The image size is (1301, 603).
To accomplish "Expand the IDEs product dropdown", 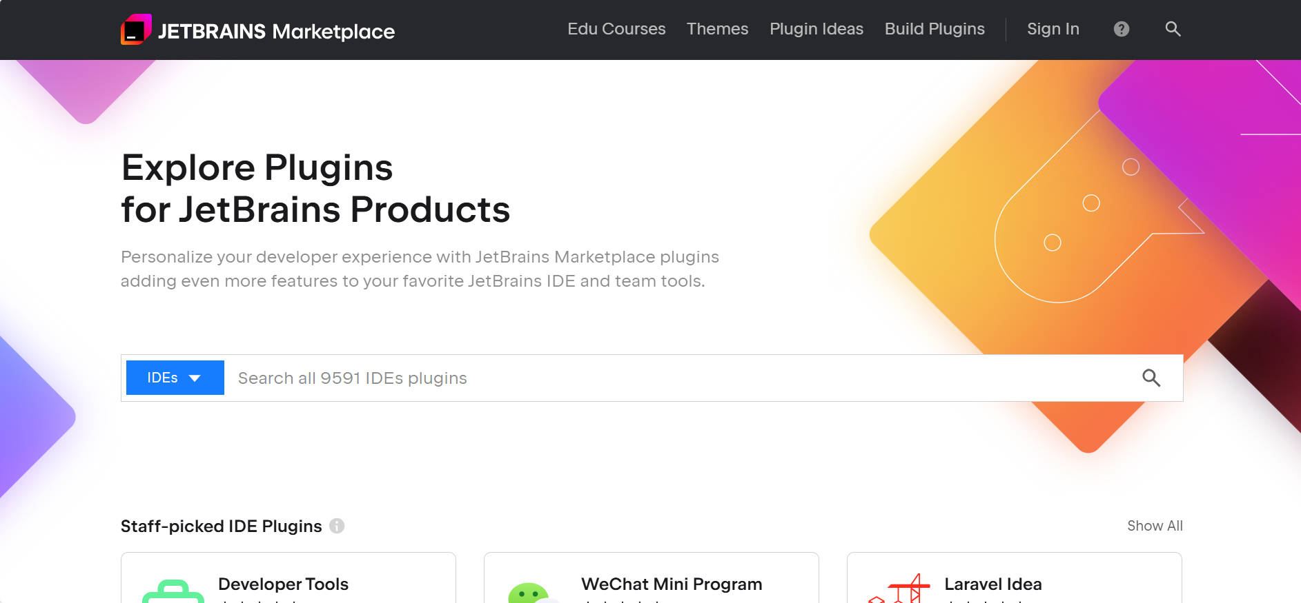I will (x=175, y=378).
